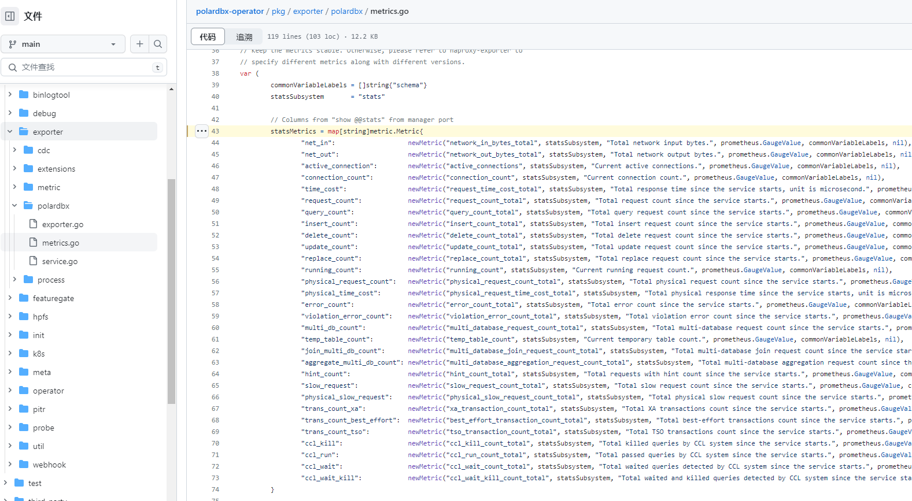Select the webhook folder icon
Image resolution: width=912 pixels, height=501 pixels.
(x=24, y=464)
